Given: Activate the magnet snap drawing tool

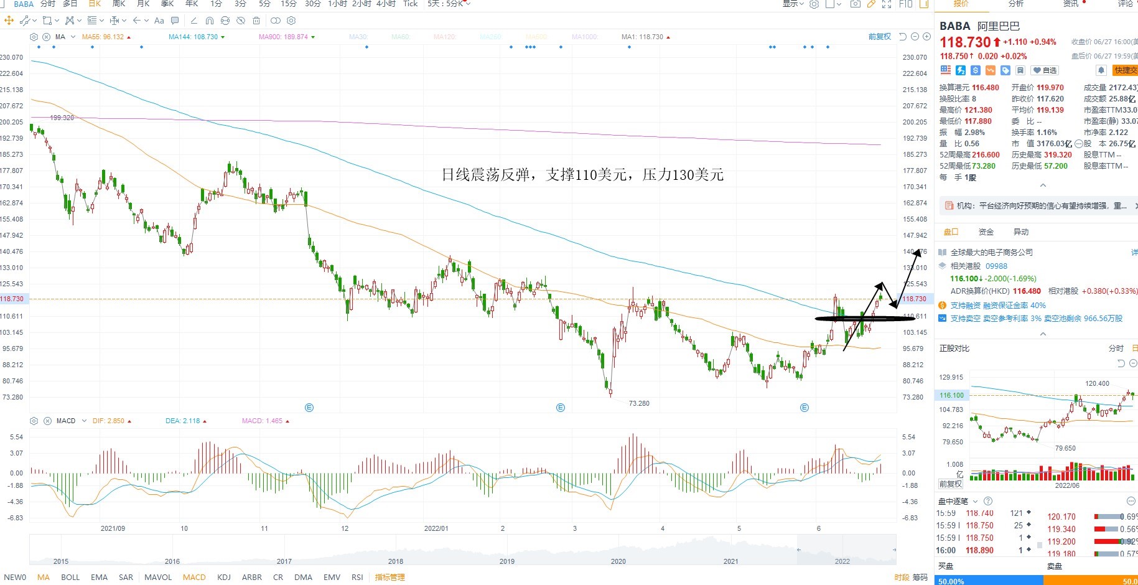Looking at the screenshot, I should tap(209, 21).
